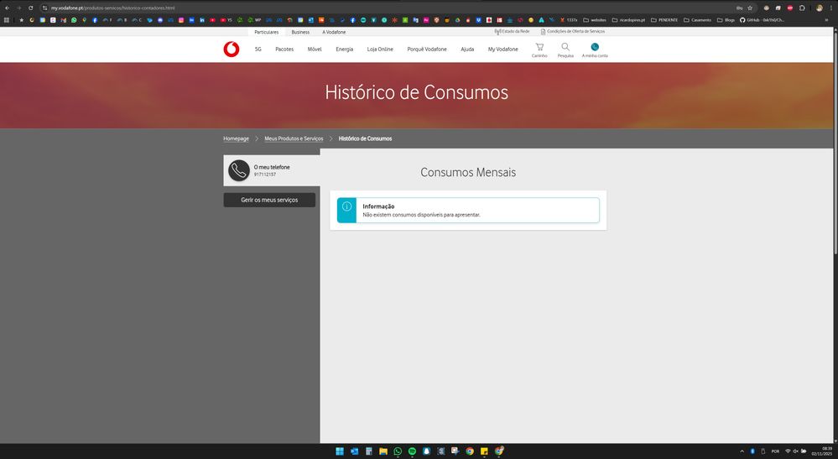
Task: Open the My Vodafone menu
Action: 503,50
